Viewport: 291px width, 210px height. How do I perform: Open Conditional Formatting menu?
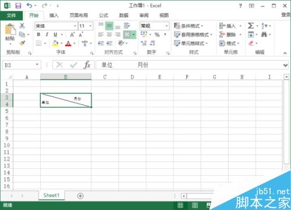(189, 26)
